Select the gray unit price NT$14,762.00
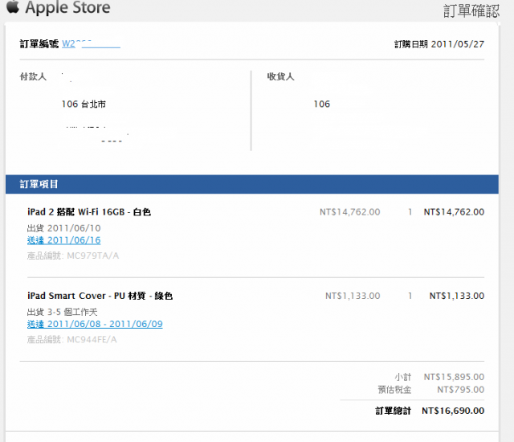This screenshot has height=442, width=514. [x=350, y=212]
